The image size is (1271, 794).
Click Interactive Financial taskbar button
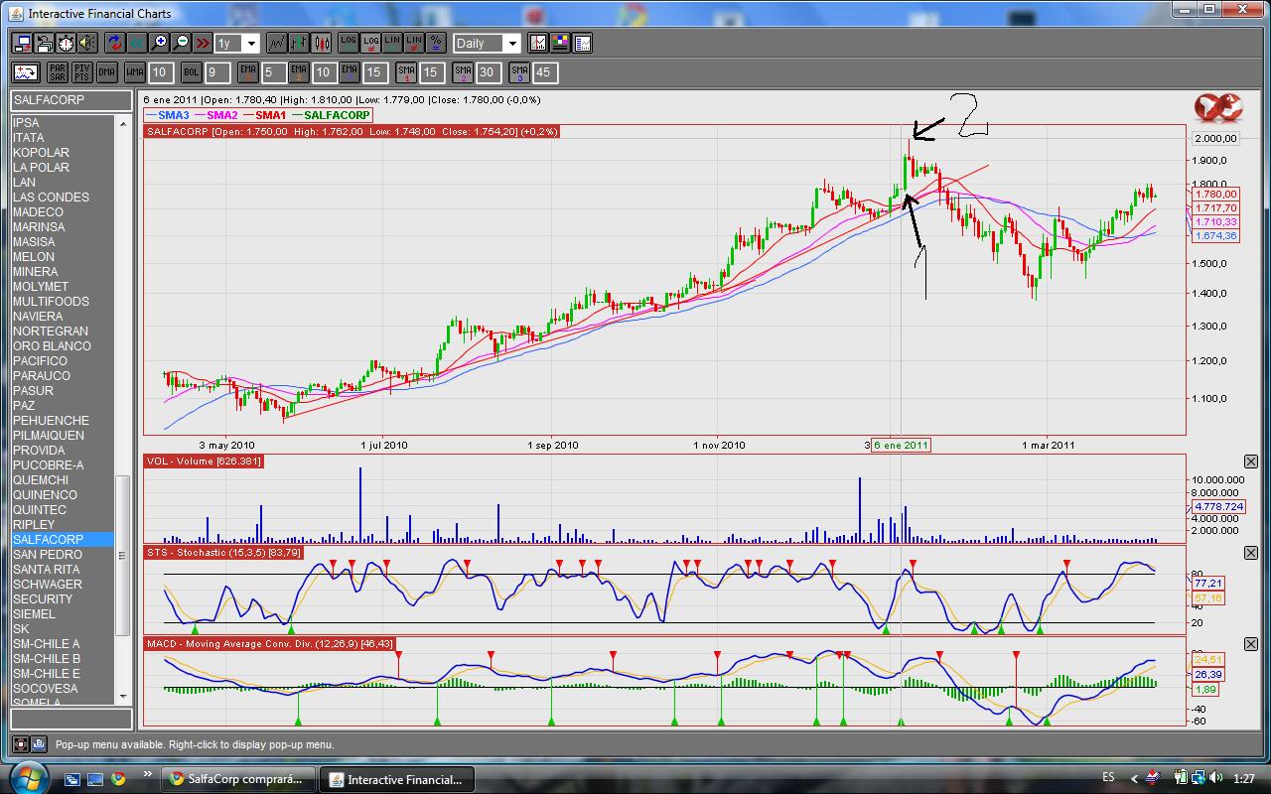395,779
